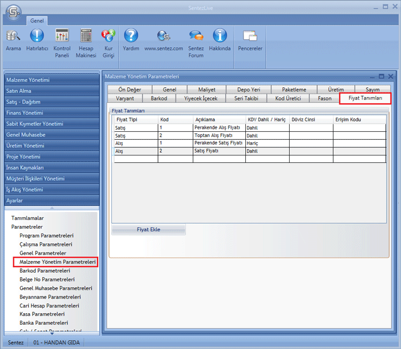Expand the İş Akış Yönetimi module
The height and width of the screenshot is (349, 401).
(52, 190)
